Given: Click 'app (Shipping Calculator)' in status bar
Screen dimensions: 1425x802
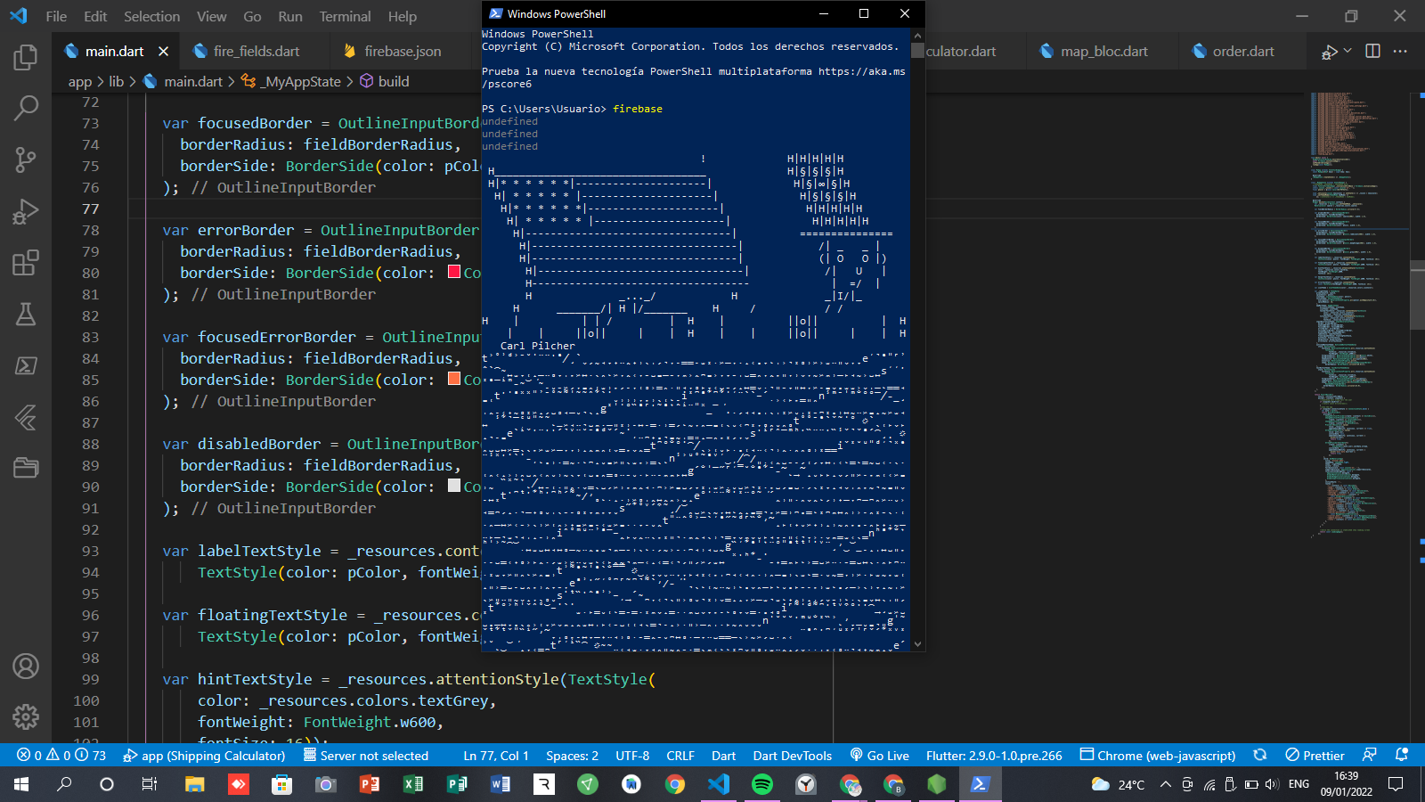Looking at the screenshot, I should (204, 756).
